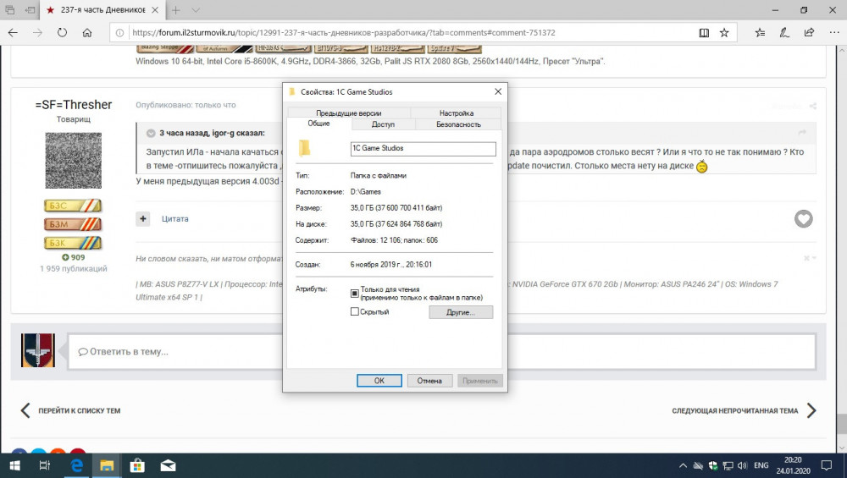Change input language from ENG indicator
847x478 pixels.
[x=761, y=465]
